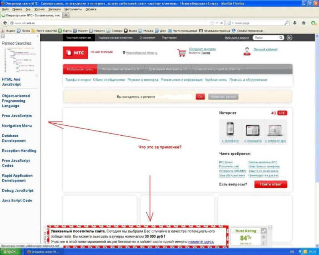Click 'Debug JavaScript' related search

18,191
